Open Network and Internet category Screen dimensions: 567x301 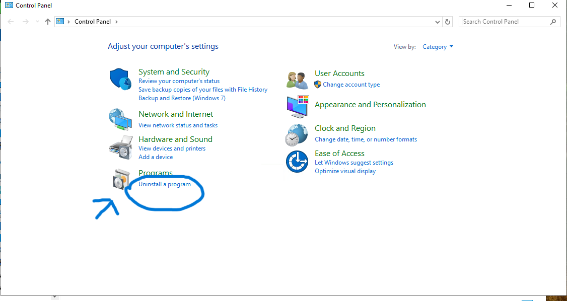(x=176, y=114)
